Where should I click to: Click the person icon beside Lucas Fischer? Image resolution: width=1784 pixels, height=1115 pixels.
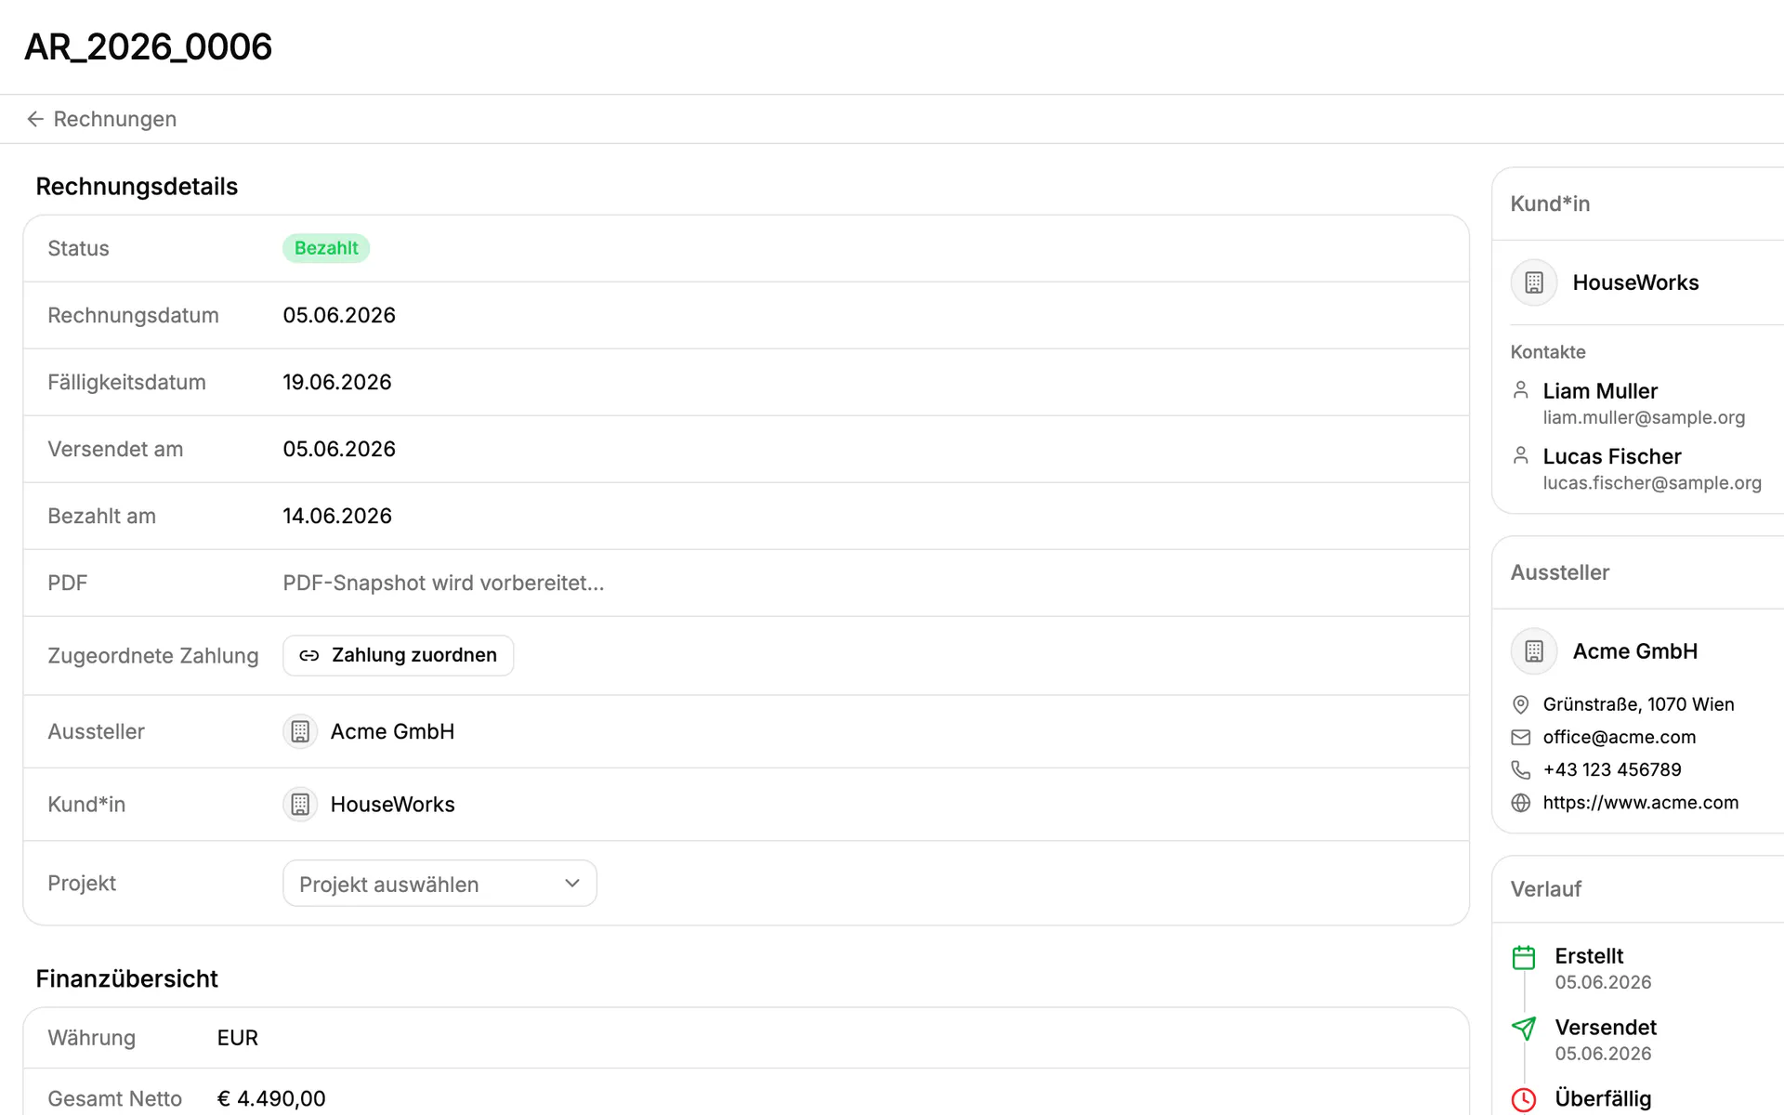(x=1521, y=455)
